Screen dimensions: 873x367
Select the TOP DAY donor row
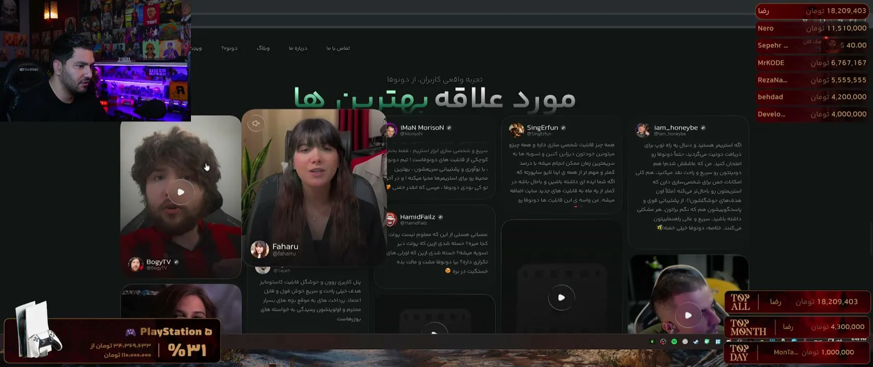tap(797, 352)
